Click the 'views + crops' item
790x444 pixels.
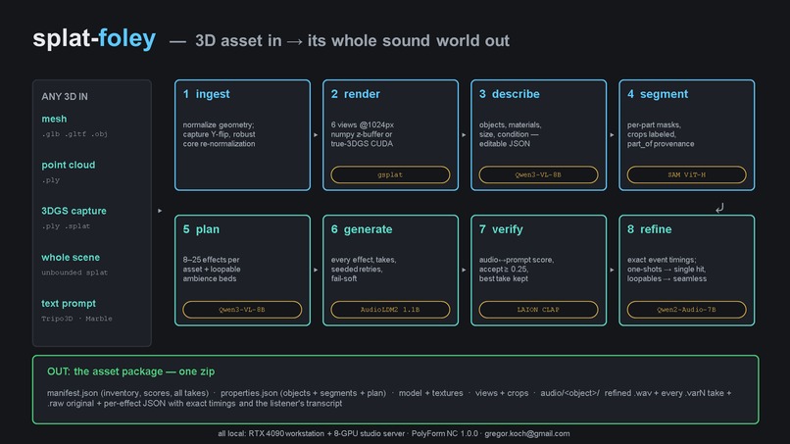pyautogui.click(x=502, y=393)
